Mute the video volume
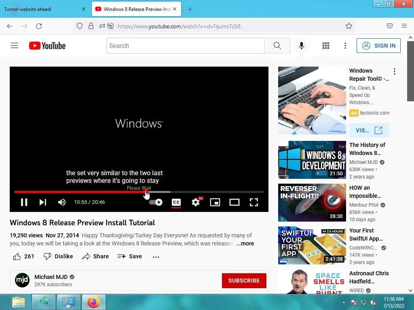This screenshot has height=310, width=414. (x=62, y=202)
